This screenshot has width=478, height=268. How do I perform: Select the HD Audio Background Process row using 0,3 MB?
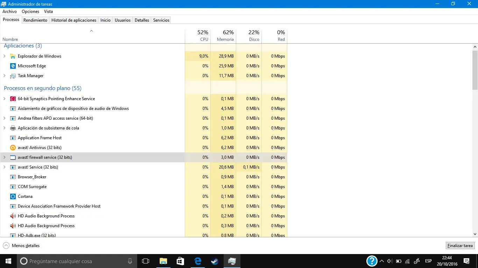point(143,226)
